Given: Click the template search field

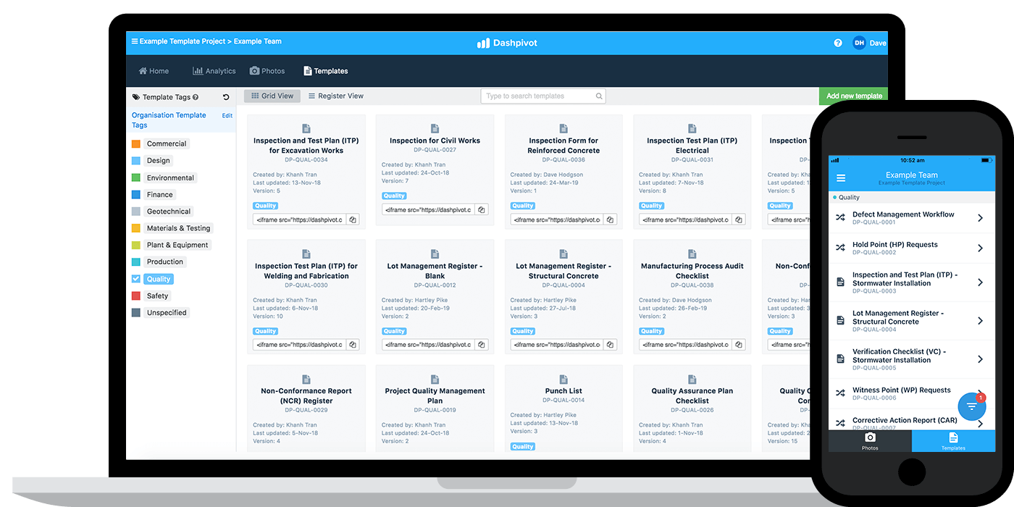Looking at the screenshot, I should 543,96.
